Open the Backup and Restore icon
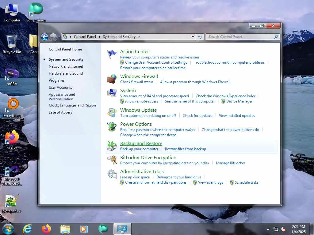This screenshot has height=235, width=314. [112, 146]
